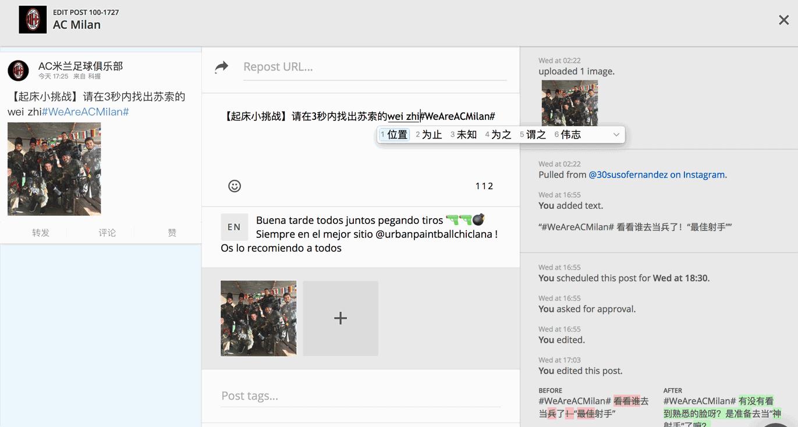The width and height of the screenshot is (798, 427).
Task: Select candidate 2 为止
Action: pos(430,135)
